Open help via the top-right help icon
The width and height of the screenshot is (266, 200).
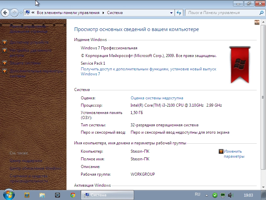pos(257,22)
